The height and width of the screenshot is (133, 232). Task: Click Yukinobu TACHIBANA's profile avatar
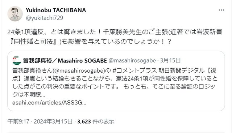point(15,14)
